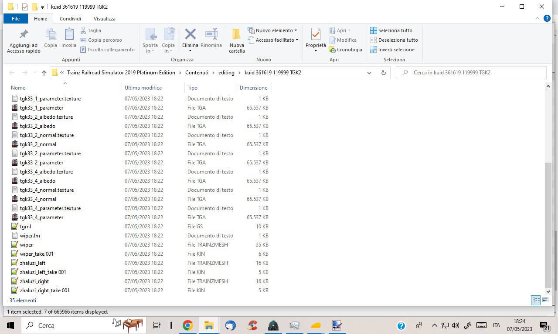Go up one folder level arrow
This screenshot has width=558, height=334.
pyautogui.click(x=44, y=73)
